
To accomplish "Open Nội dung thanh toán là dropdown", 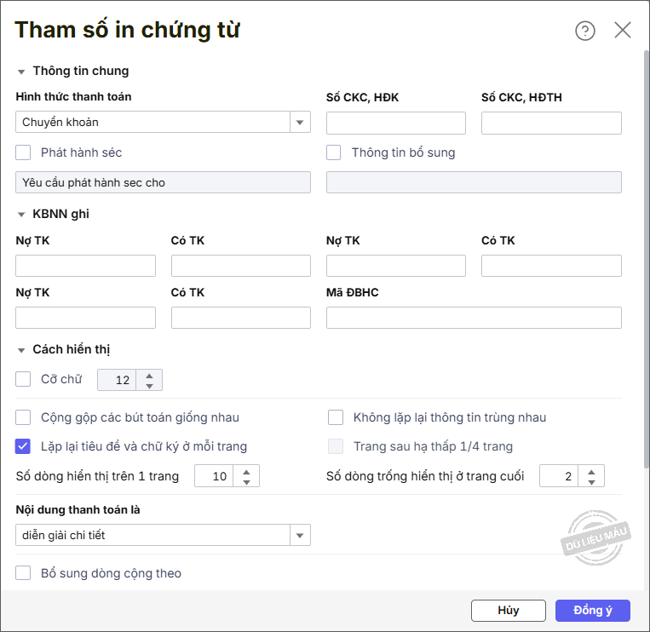I will [300, 536].
